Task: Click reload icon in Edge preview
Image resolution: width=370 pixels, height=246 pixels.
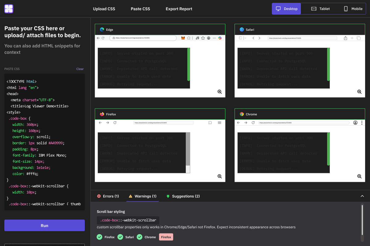Action: pos(103,38)
